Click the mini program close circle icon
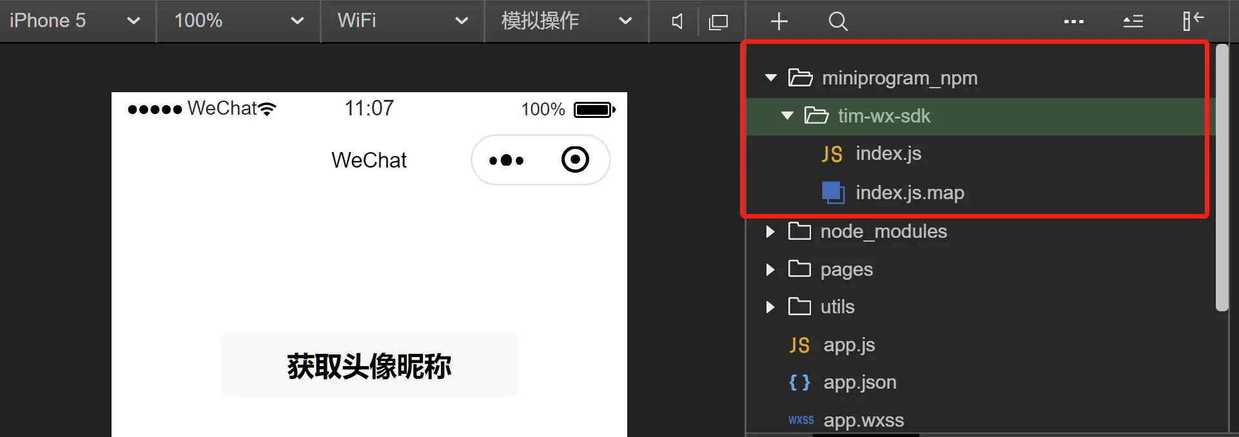 [x=575, y=159]
